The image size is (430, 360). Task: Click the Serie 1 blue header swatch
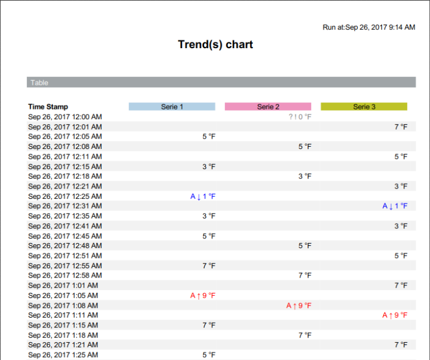pos(172,107)
